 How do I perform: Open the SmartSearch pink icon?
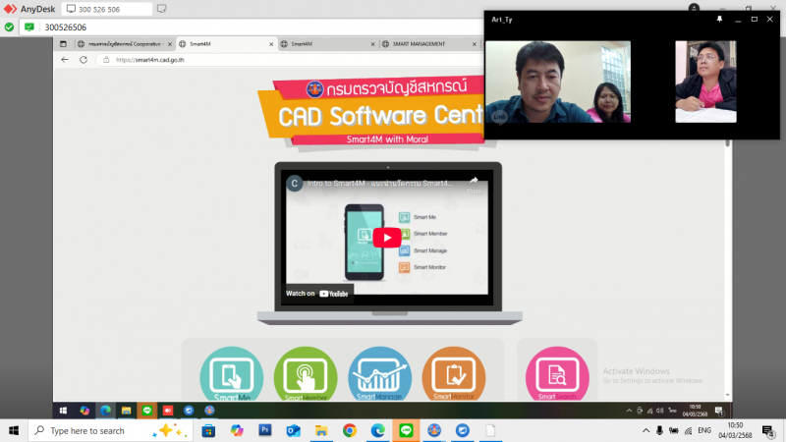(x=557, y=374)
